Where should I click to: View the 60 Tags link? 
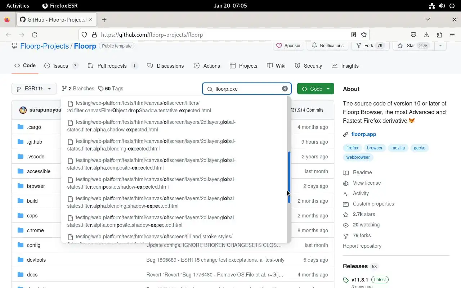click(x=111, y=89)
